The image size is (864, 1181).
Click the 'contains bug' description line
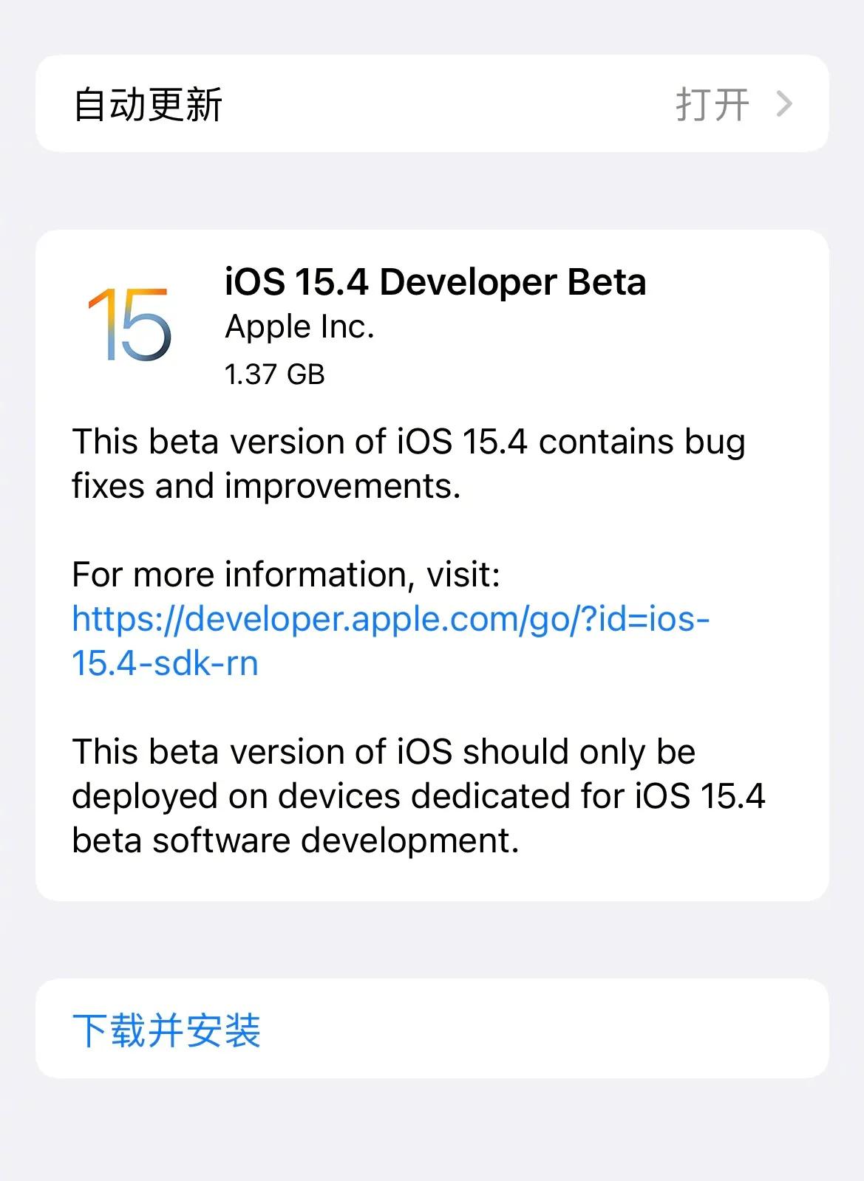pos(409,442)
